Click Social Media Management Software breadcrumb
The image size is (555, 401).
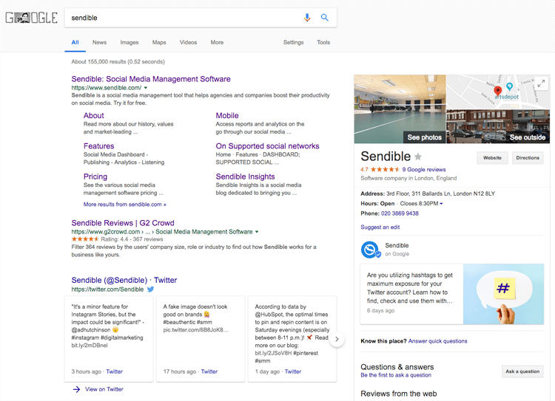204,232
